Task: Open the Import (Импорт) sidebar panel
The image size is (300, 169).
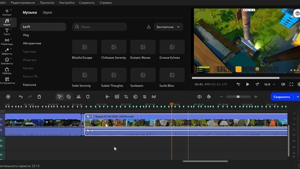Action: click(7, 12)
